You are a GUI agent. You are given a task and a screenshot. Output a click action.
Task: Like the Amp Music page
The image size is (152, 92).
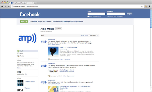[59, 29]
